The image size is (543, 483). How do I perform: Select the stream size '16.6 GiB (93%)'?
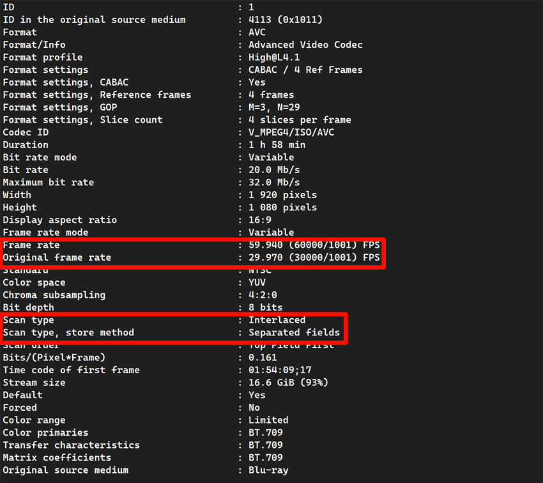tap(288, 383)
